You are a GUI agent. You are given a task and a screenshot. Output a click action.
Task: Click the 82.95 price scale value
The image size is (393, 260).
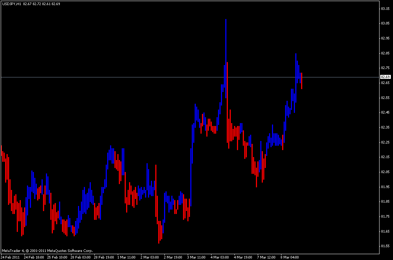click(x=385, y=38)
